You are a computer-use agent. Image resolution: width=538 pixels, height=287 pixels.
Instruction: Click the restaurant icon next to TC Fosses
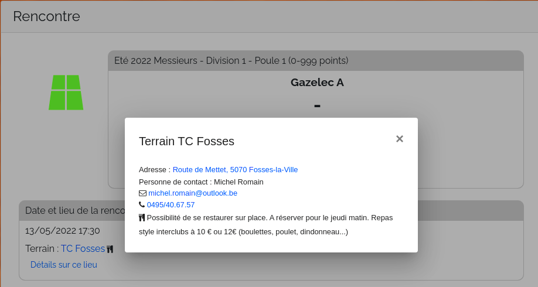tap(110, 250)
